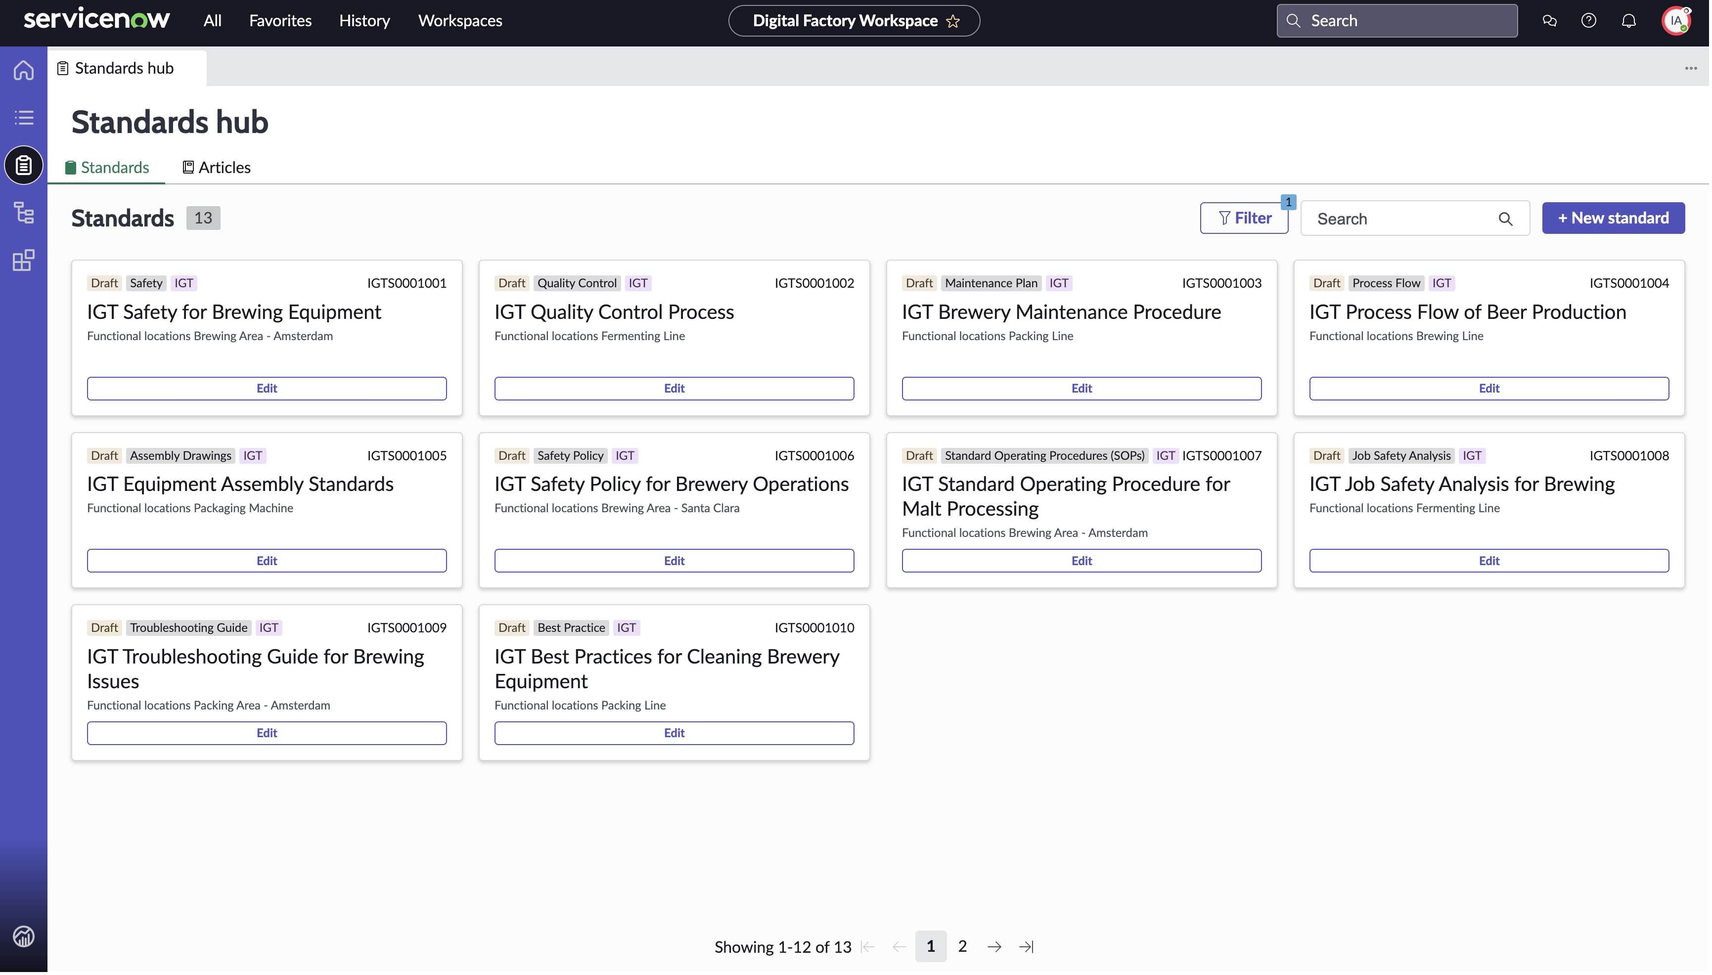Open the Favorites menu

pyautogui.click(x=280, y=21)
